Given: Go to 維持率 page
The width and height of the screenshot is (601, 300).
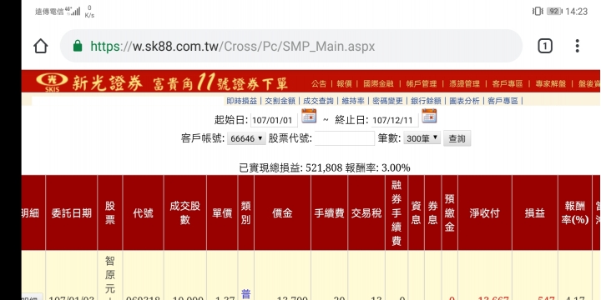Looking at the screenshot, I should coord(353,101).
